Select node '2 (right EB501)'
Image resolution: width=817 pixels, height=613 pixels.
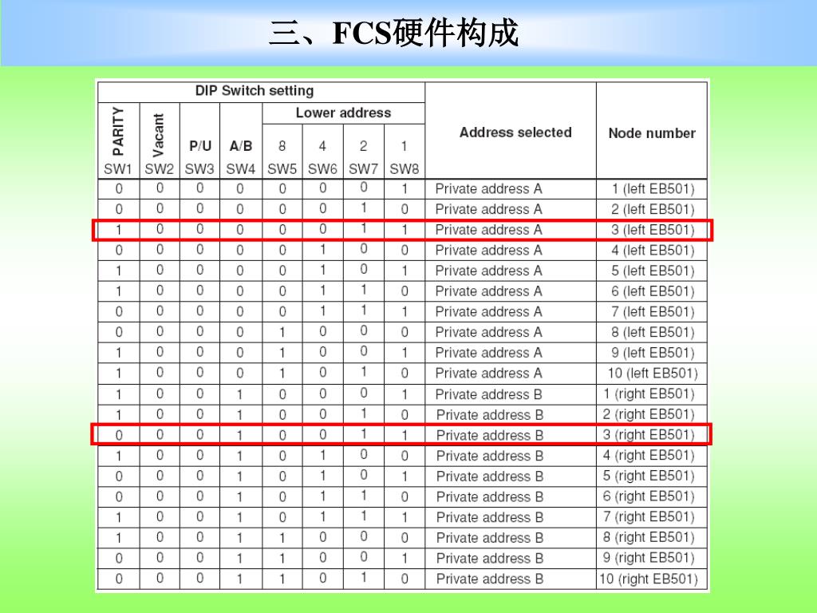click(649, 414)
